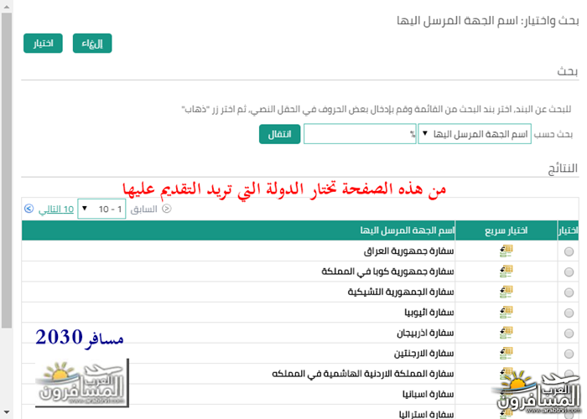The width and height of the screenshot is (587, 419).
Task: Click the text سفارة جمهورية كوبا في المملكة
Action: click(387, 272)
